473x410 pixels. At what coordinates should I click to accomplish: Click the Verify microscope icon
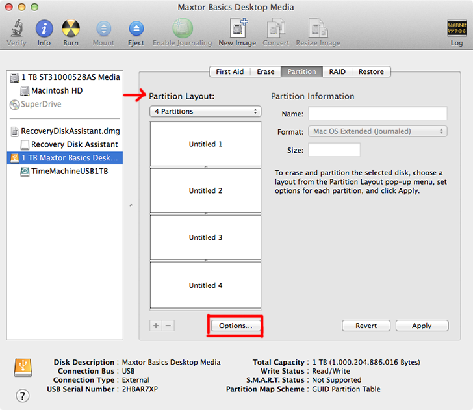(x=17, y=29)
